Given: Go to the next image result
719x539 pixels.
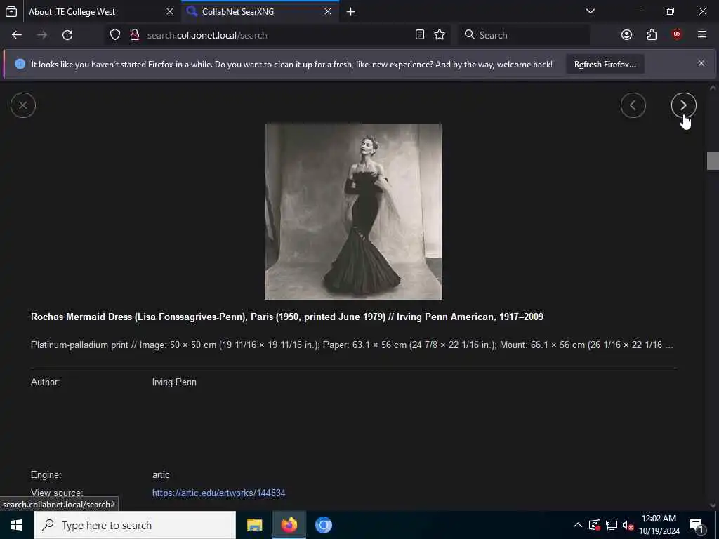Looking at the screenshot, I should coord(683,105).
